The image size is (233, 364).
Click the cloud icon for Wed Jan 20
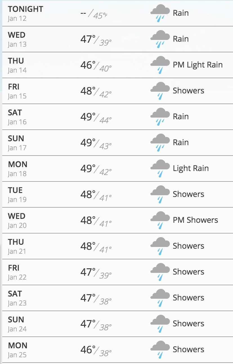click(160, 220)
